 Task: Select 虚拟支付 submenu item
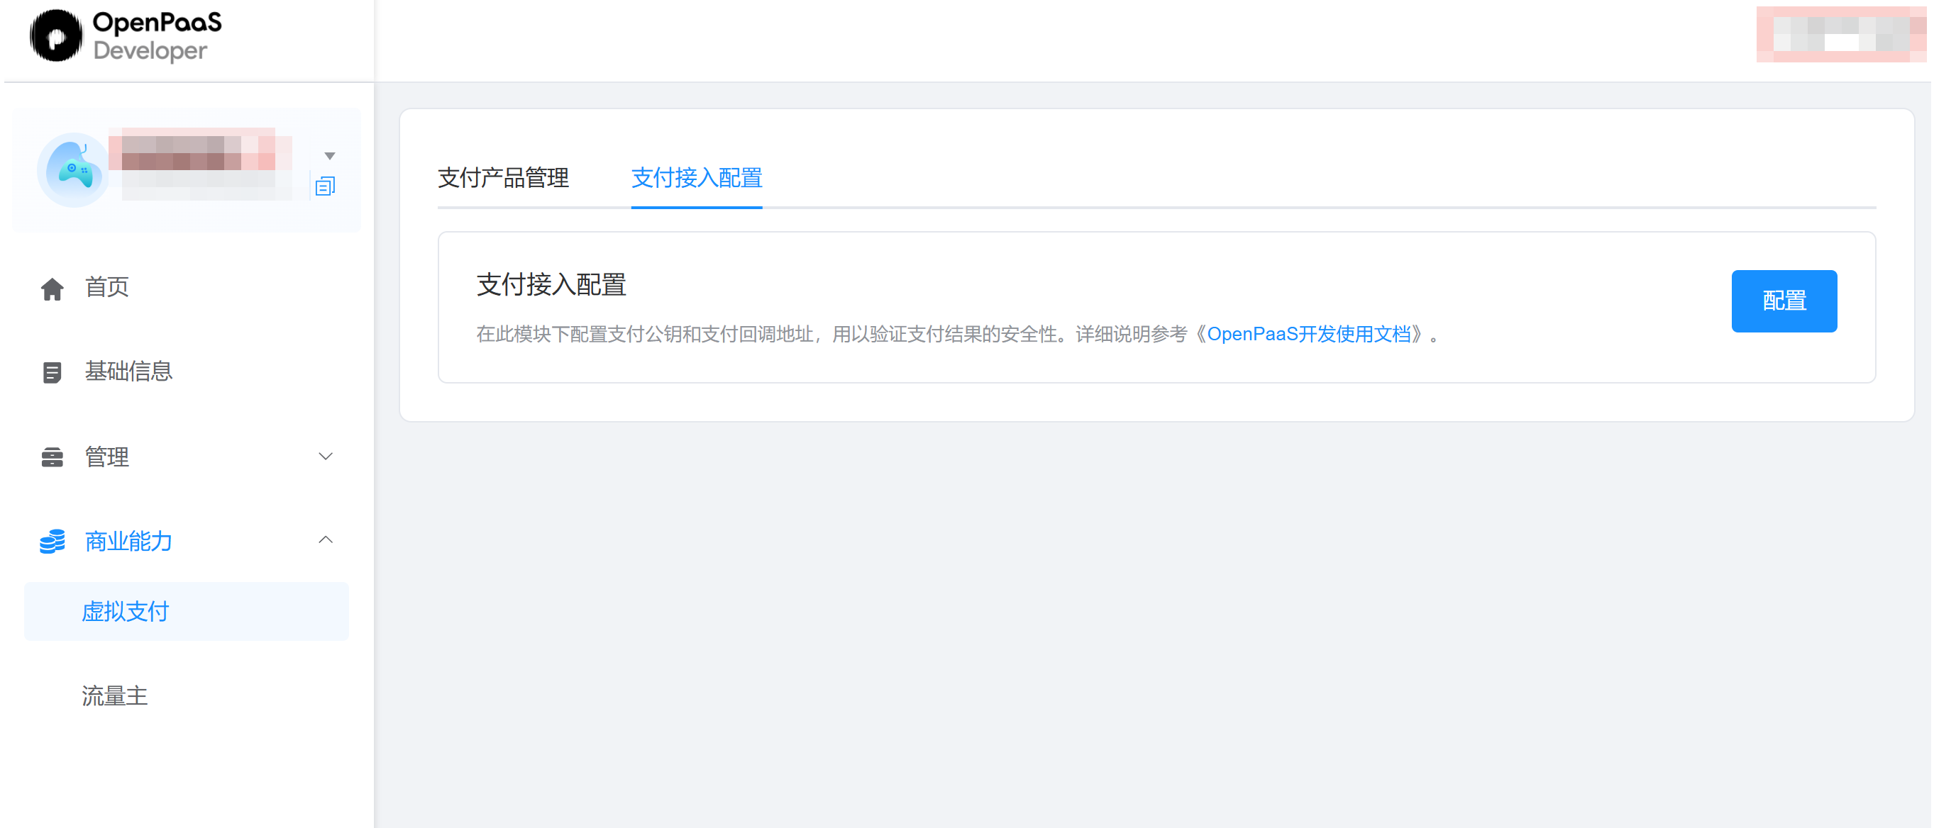click(x=186, y=611)
